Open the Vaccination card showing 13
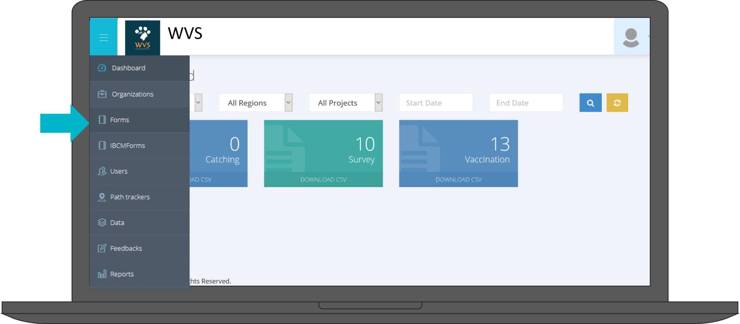 [x=458, y=153]
